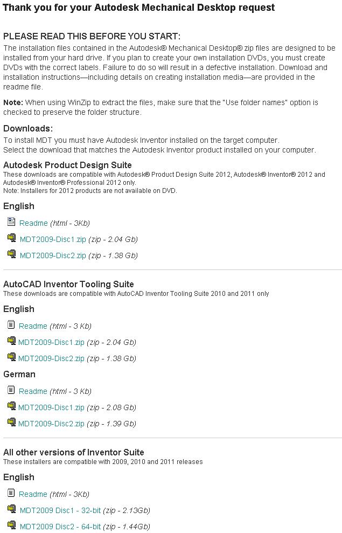Open the Product Design Suite Readme link
The width and height of the screenshot is (342, 533).
click(33, 223)
